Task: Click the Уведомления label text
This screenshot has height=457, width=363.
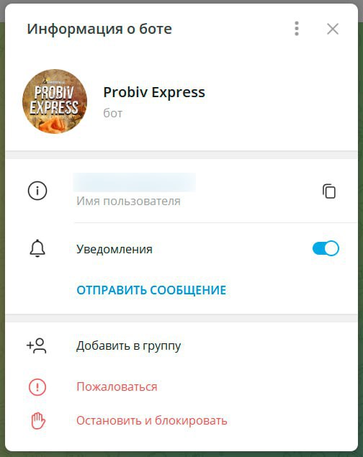Action: (x=115, y=250)
